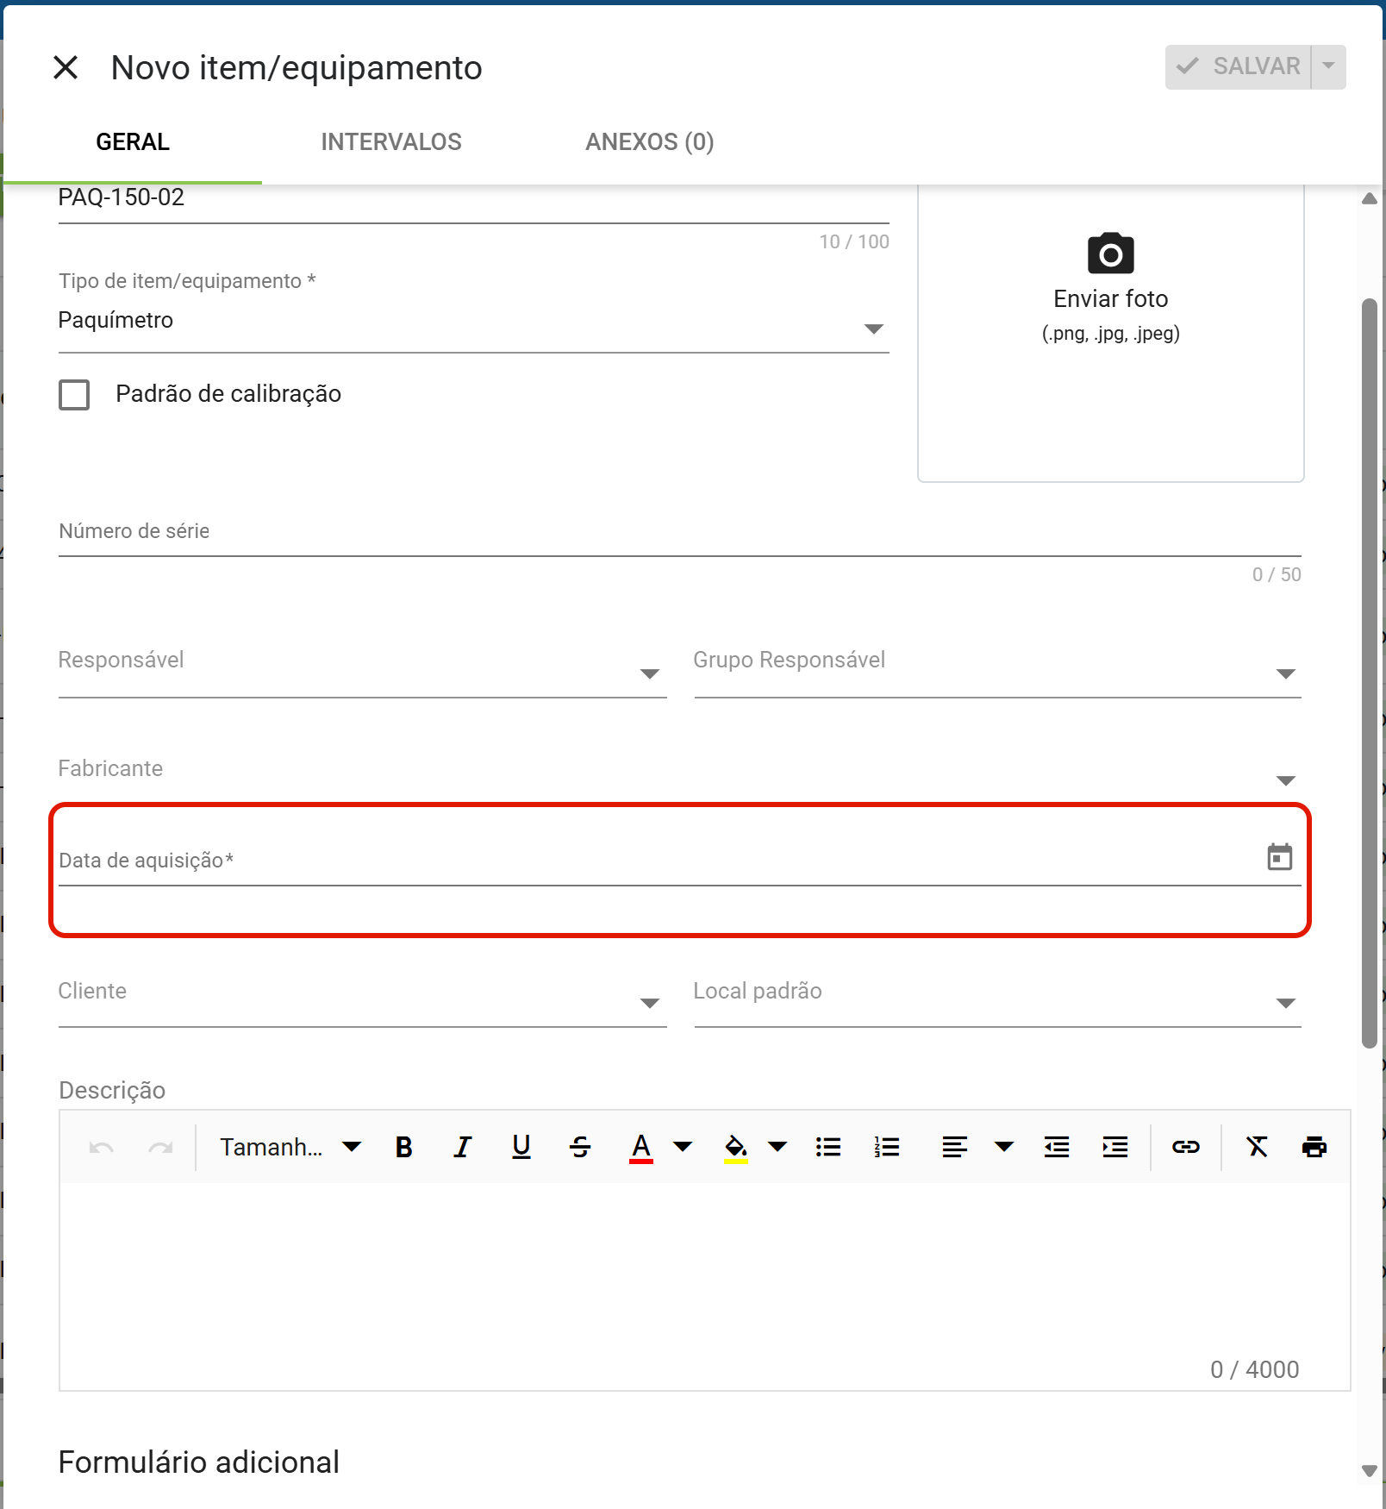Insert a numbered list
This screenshot has width=1386, height=1509.
click(x=887, y=1147)
